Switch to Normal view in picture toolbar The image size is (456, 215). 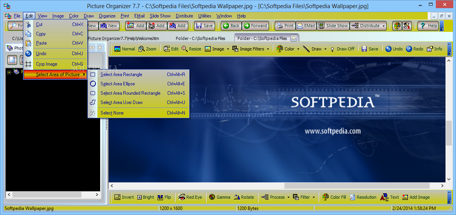pyautogui.click(x=125, y=49)
